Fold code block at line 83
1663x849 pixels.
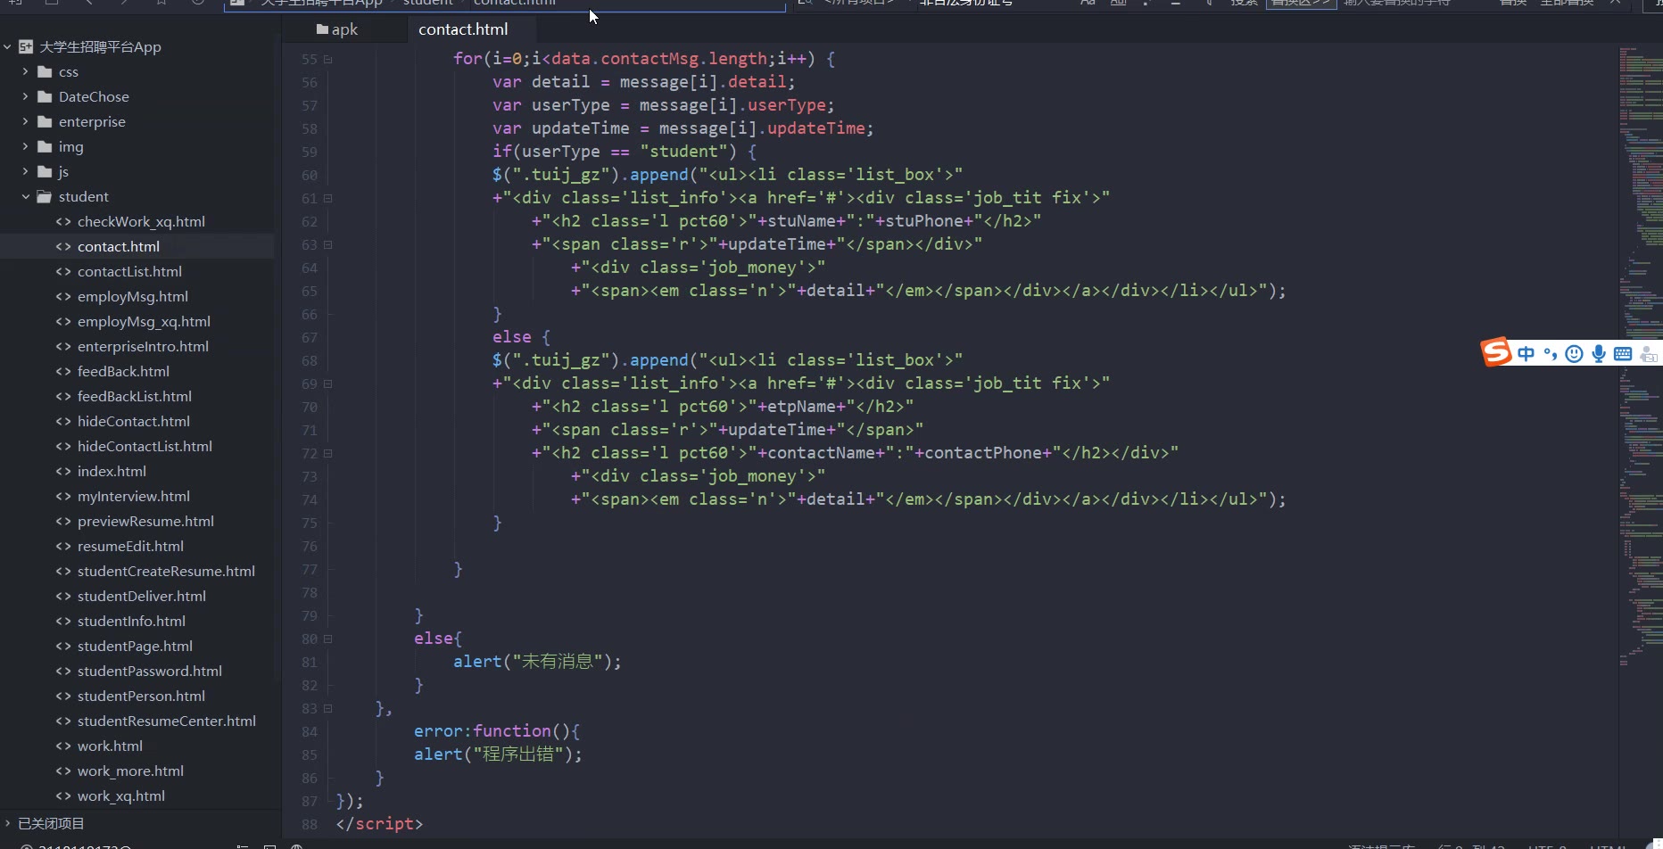point(328,709)
